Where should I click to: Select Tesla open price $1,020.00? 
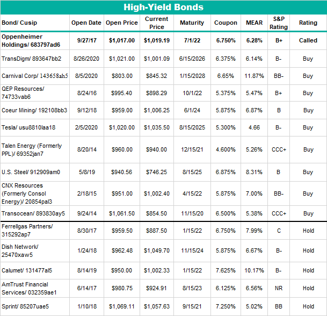pyautogui.click(x=122, y=127)
